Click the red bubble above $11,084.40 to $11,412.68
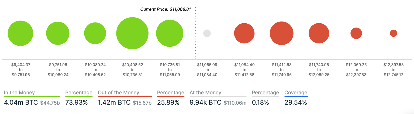The width and height of the screenshot is (414, 114). (244, 33)
